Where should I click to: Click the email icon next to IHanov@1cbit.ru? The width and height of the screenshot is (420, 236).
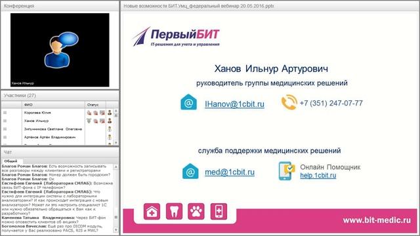(x=188, y=102)
